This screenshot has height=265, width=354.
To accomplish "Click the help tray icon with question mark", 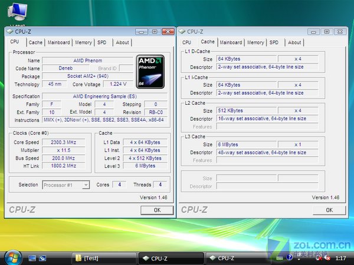I will [289, 257].
